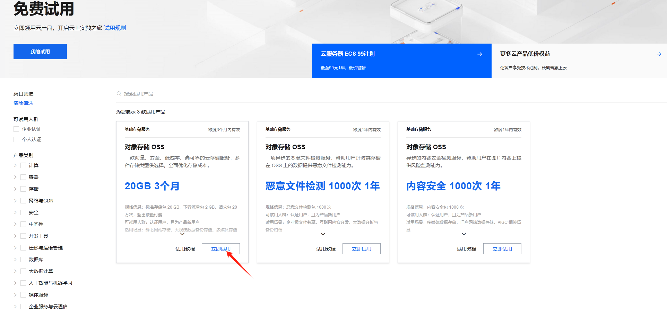Open 试用教程 for the 内容安全 card

pyautogui.click(x=467, y=249)
